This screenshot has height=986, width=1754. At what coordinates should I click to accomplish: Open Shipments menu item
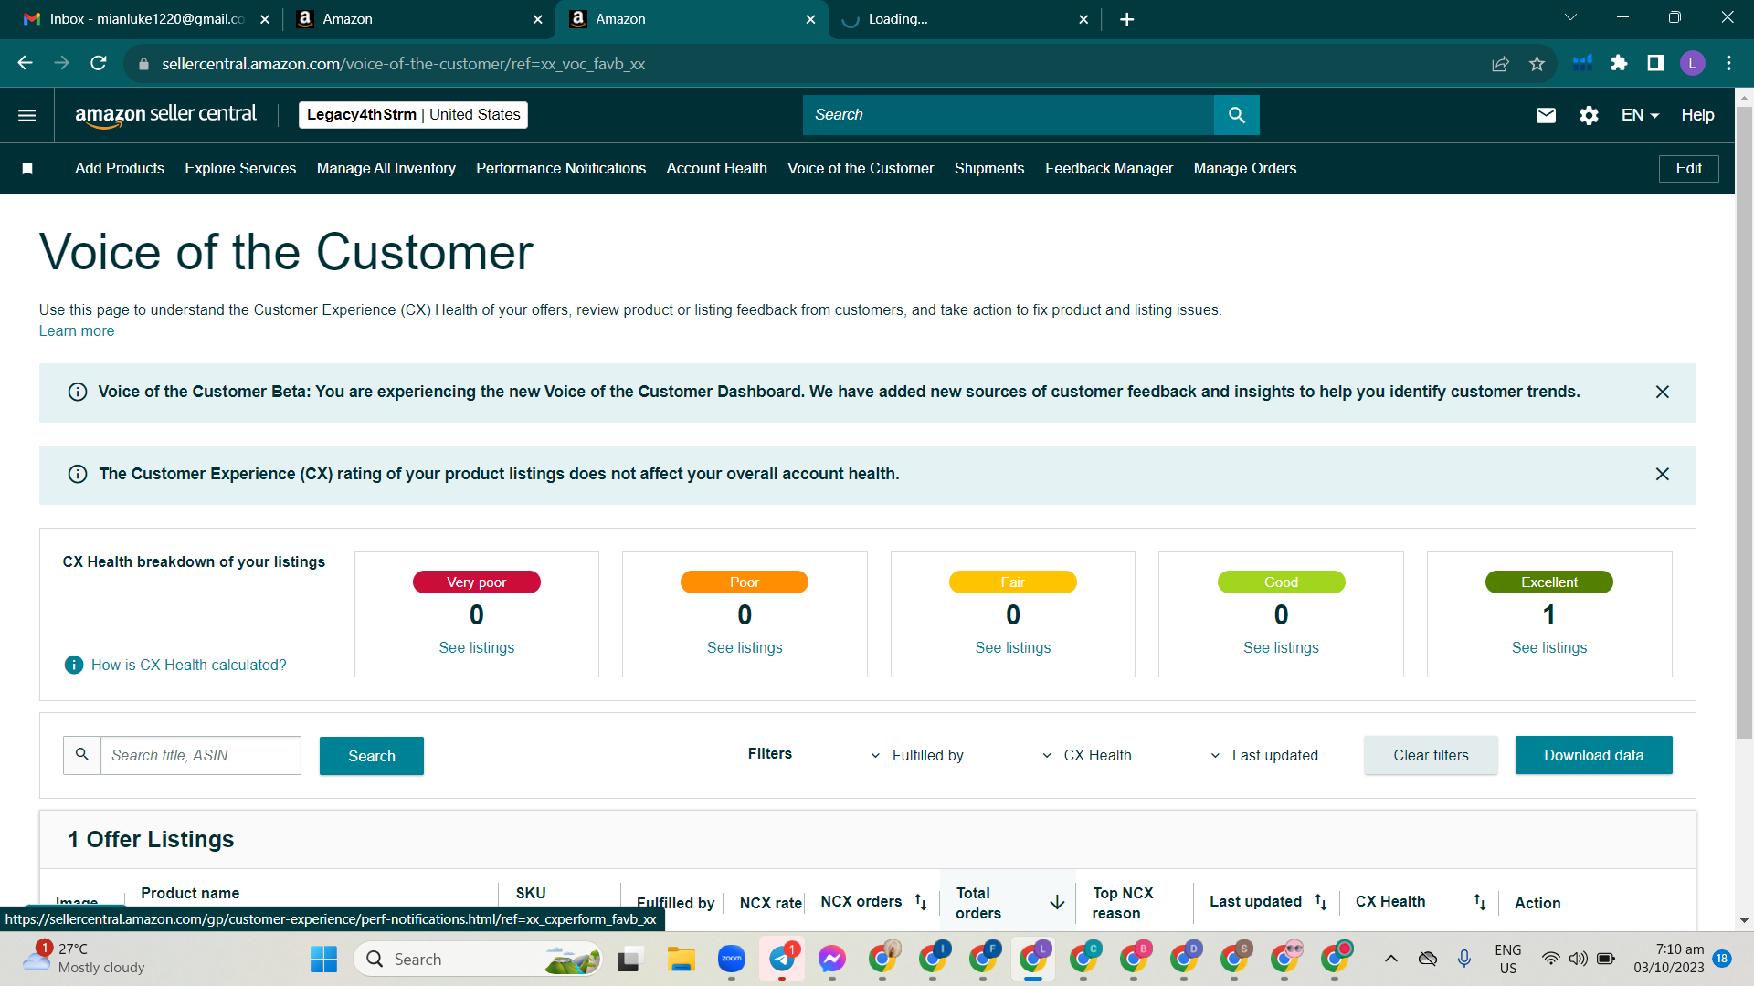click(989, 168)
